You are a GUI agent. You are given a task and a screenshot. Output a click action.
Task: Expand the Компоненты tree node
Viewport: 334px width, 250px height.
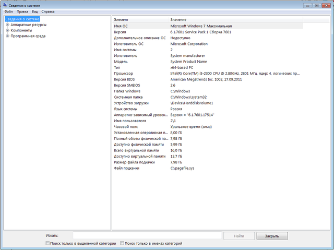tap(7, 30)
